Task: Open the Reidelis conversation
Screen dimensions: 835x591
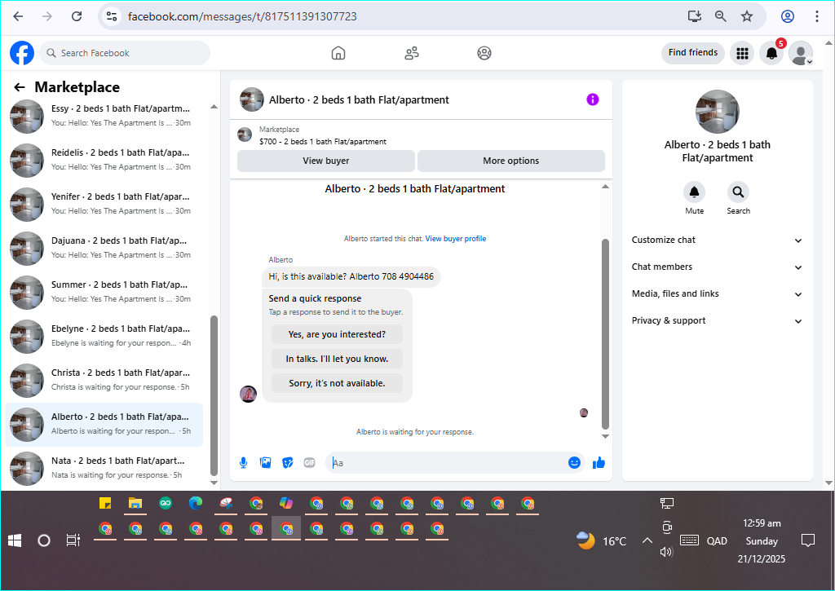Action: (104, 160)
